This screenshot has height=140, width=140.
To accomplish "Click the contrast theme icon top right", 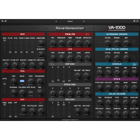I will tap(134, 21).
